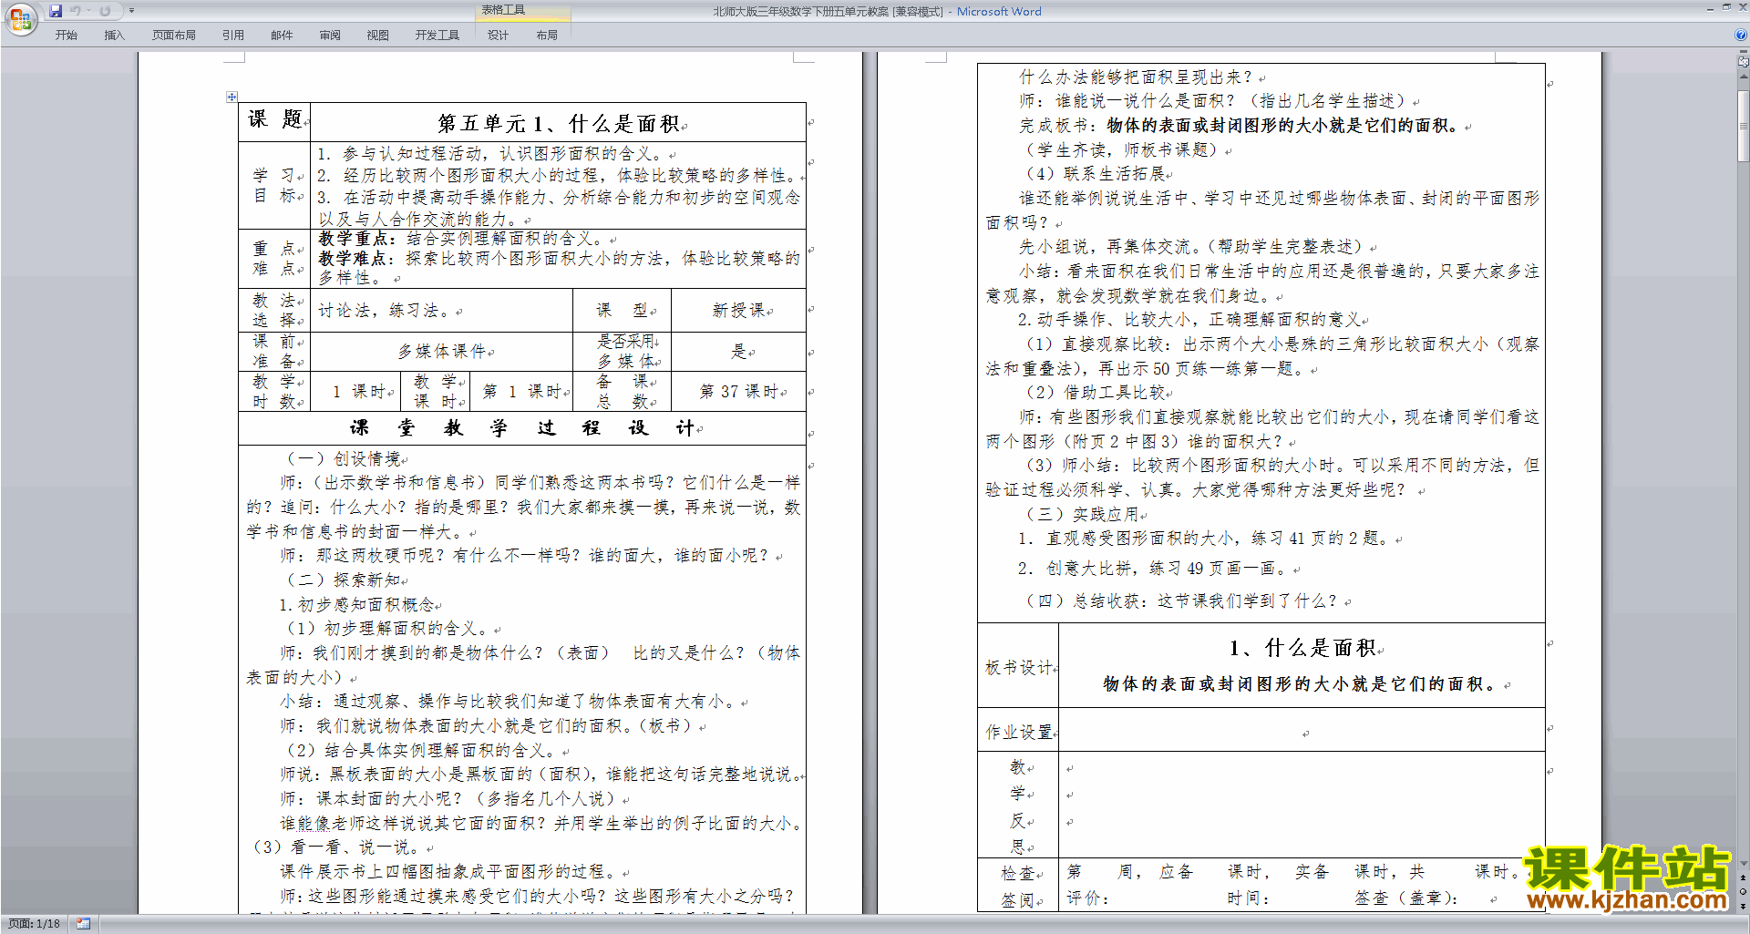The height and width of the screenshot is (934, 1750).
Task: Save the document with the floppy icon
Action: pos(56,11)
